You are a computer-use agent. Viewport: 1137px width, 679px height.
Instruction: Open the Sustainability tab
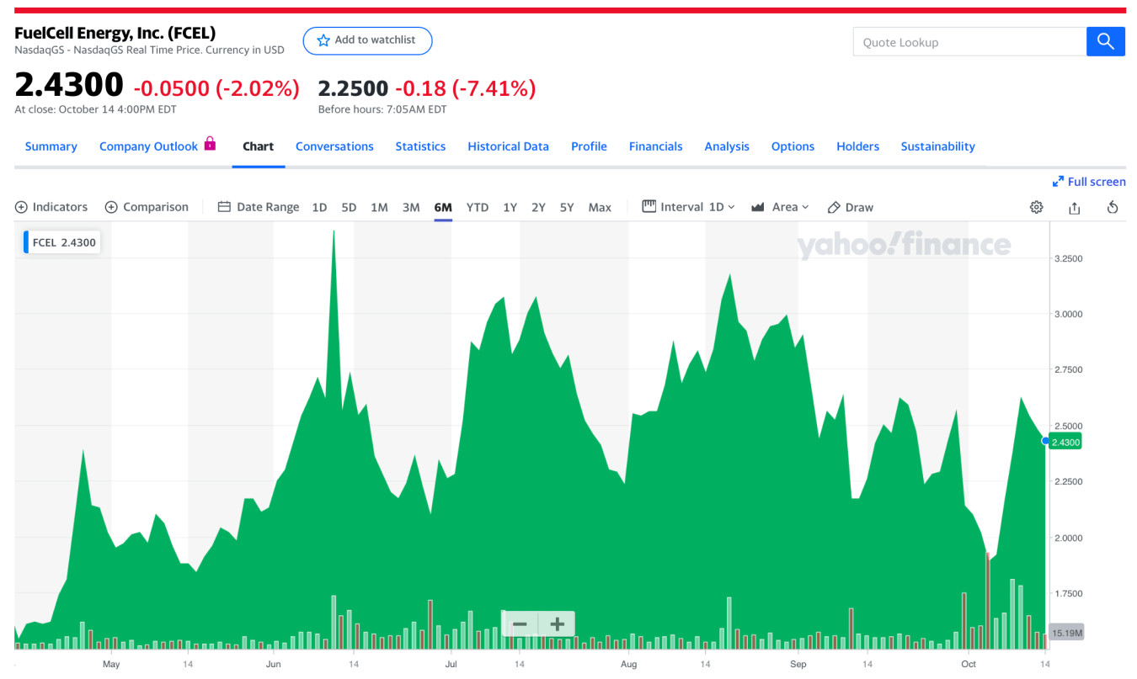(x=937, y=146)
